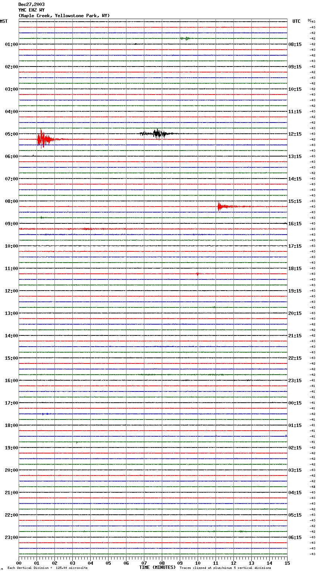317x573 pixels.
Task: Click the small red spike on 11:15 trace
Action: coord(197,274)
